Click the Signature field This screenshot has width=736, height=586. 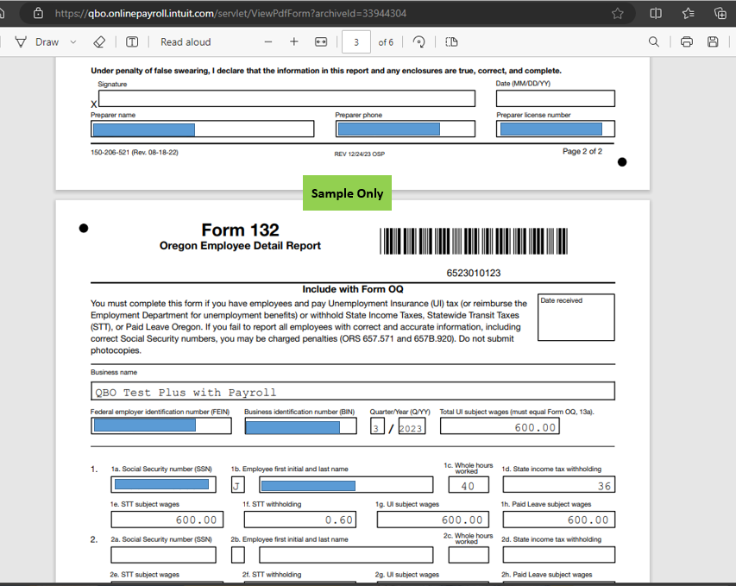pos(286,98)
